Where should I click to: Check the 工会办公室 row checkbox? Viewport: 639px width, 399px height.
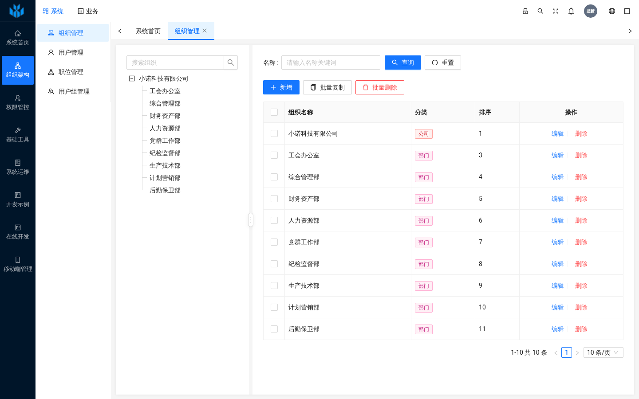coord(274,155)
